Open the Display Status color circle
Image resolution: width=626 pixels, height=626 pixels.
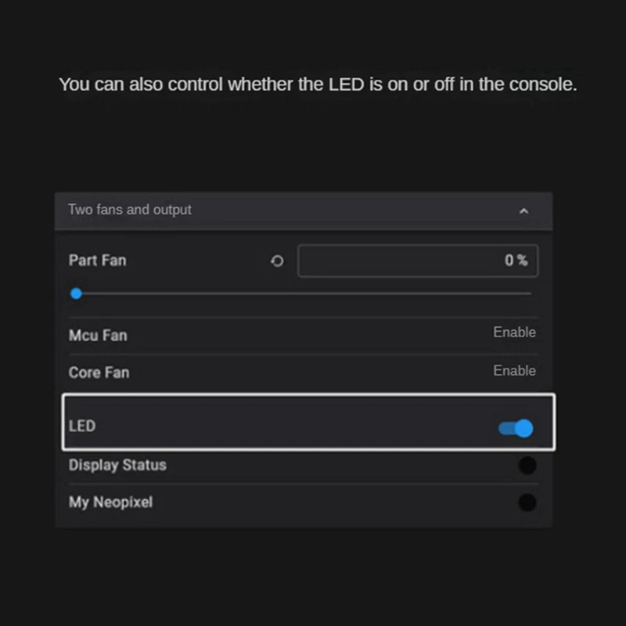point(527,466)
